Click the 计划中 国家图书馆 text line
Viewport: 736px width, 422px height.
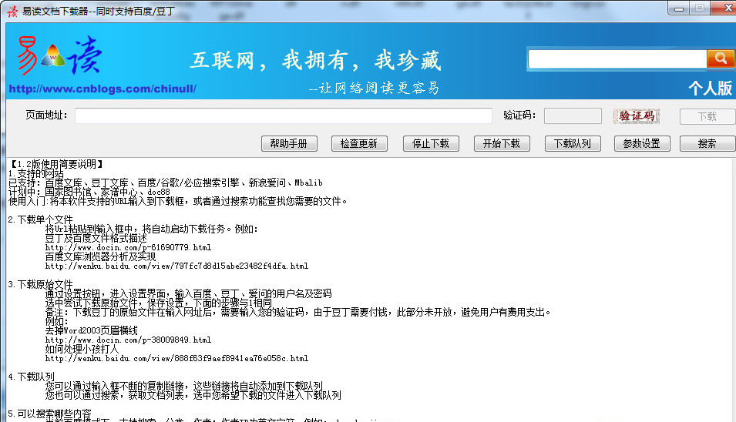[89, 192]
